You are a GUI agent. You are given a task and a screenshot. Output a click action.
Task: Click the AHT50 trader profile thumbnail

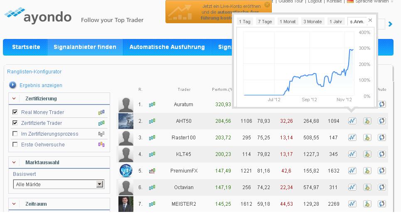click(126, 121)
